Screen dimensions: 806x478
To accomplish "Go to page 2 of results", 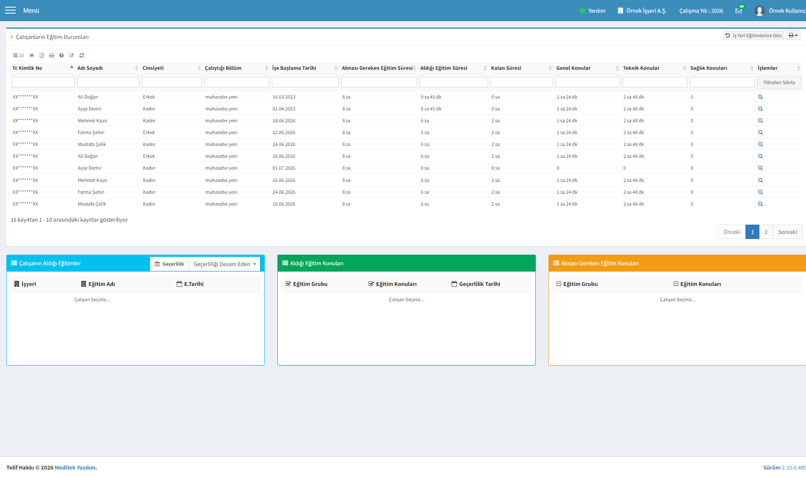I will coord(766,232).
